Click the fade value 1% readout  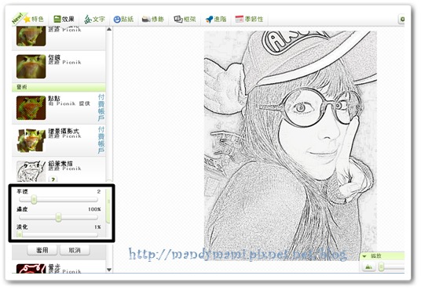tap(97, 227)
